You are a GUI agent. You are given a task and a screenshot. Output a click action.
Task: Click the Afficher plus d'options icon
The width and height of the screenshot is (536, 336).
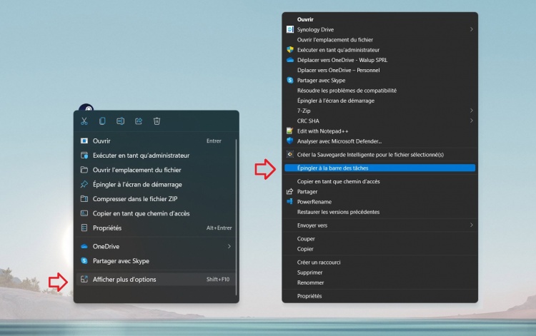tap(84, 280)
